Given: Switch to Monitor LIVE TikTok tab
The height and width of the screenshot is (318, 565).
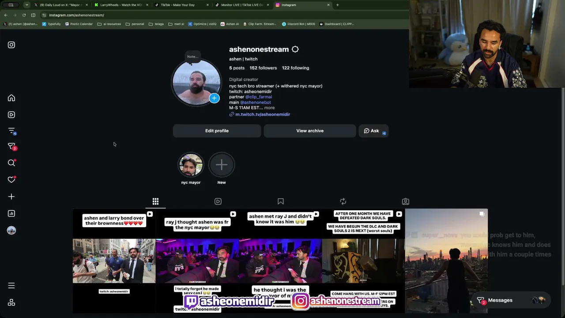Looking at the screenshot, I should coord(241,5).
